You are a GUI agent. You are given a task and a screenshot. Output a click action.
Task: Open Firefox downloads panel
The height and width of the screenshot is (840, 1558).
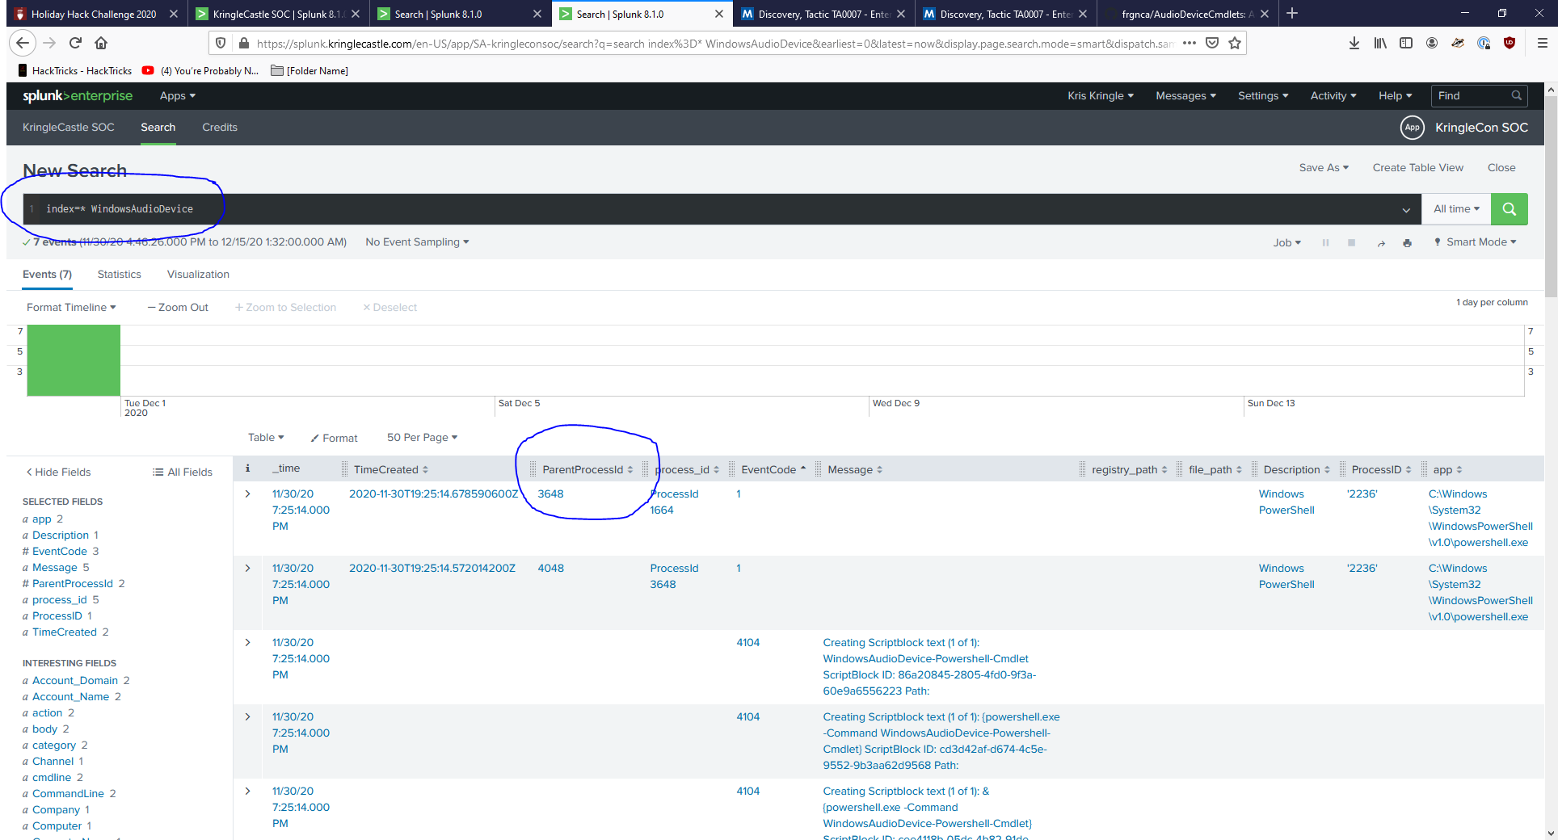point(1354,44)
